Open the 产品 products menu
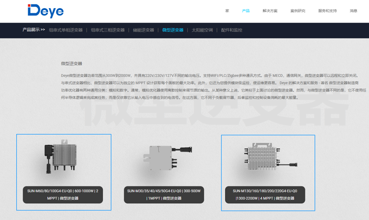 pyautogui.click(x=246, y=11)
